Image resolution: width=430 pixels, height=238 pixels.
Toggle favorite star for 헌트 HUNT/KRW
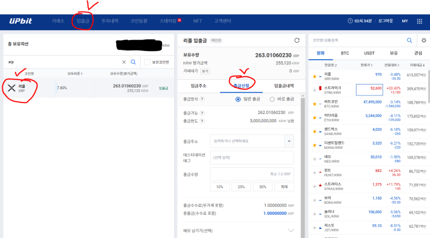tap(315, 173)
